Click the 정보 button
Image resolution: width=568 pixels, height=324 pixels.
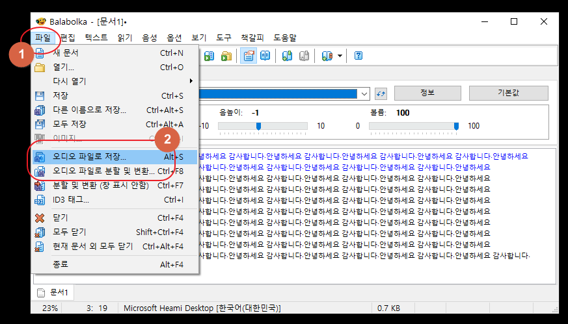coord(427,93)
